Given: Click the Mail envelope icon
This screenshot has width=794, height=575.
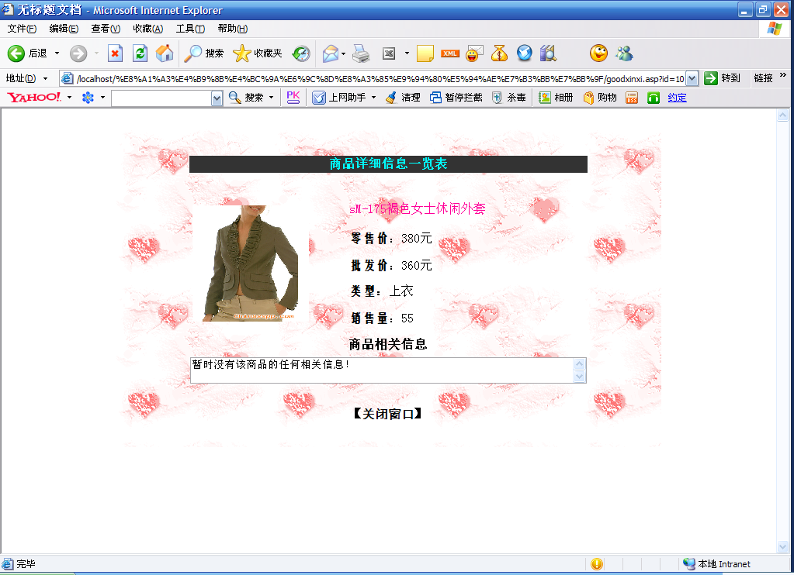Looking at the screenshot, I should 330,53.
